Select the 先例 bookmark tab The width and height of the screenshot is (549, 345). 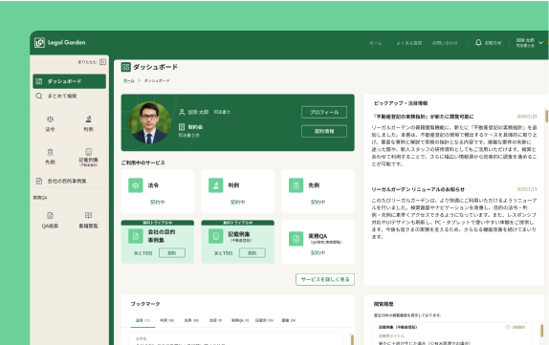(191, 320)
